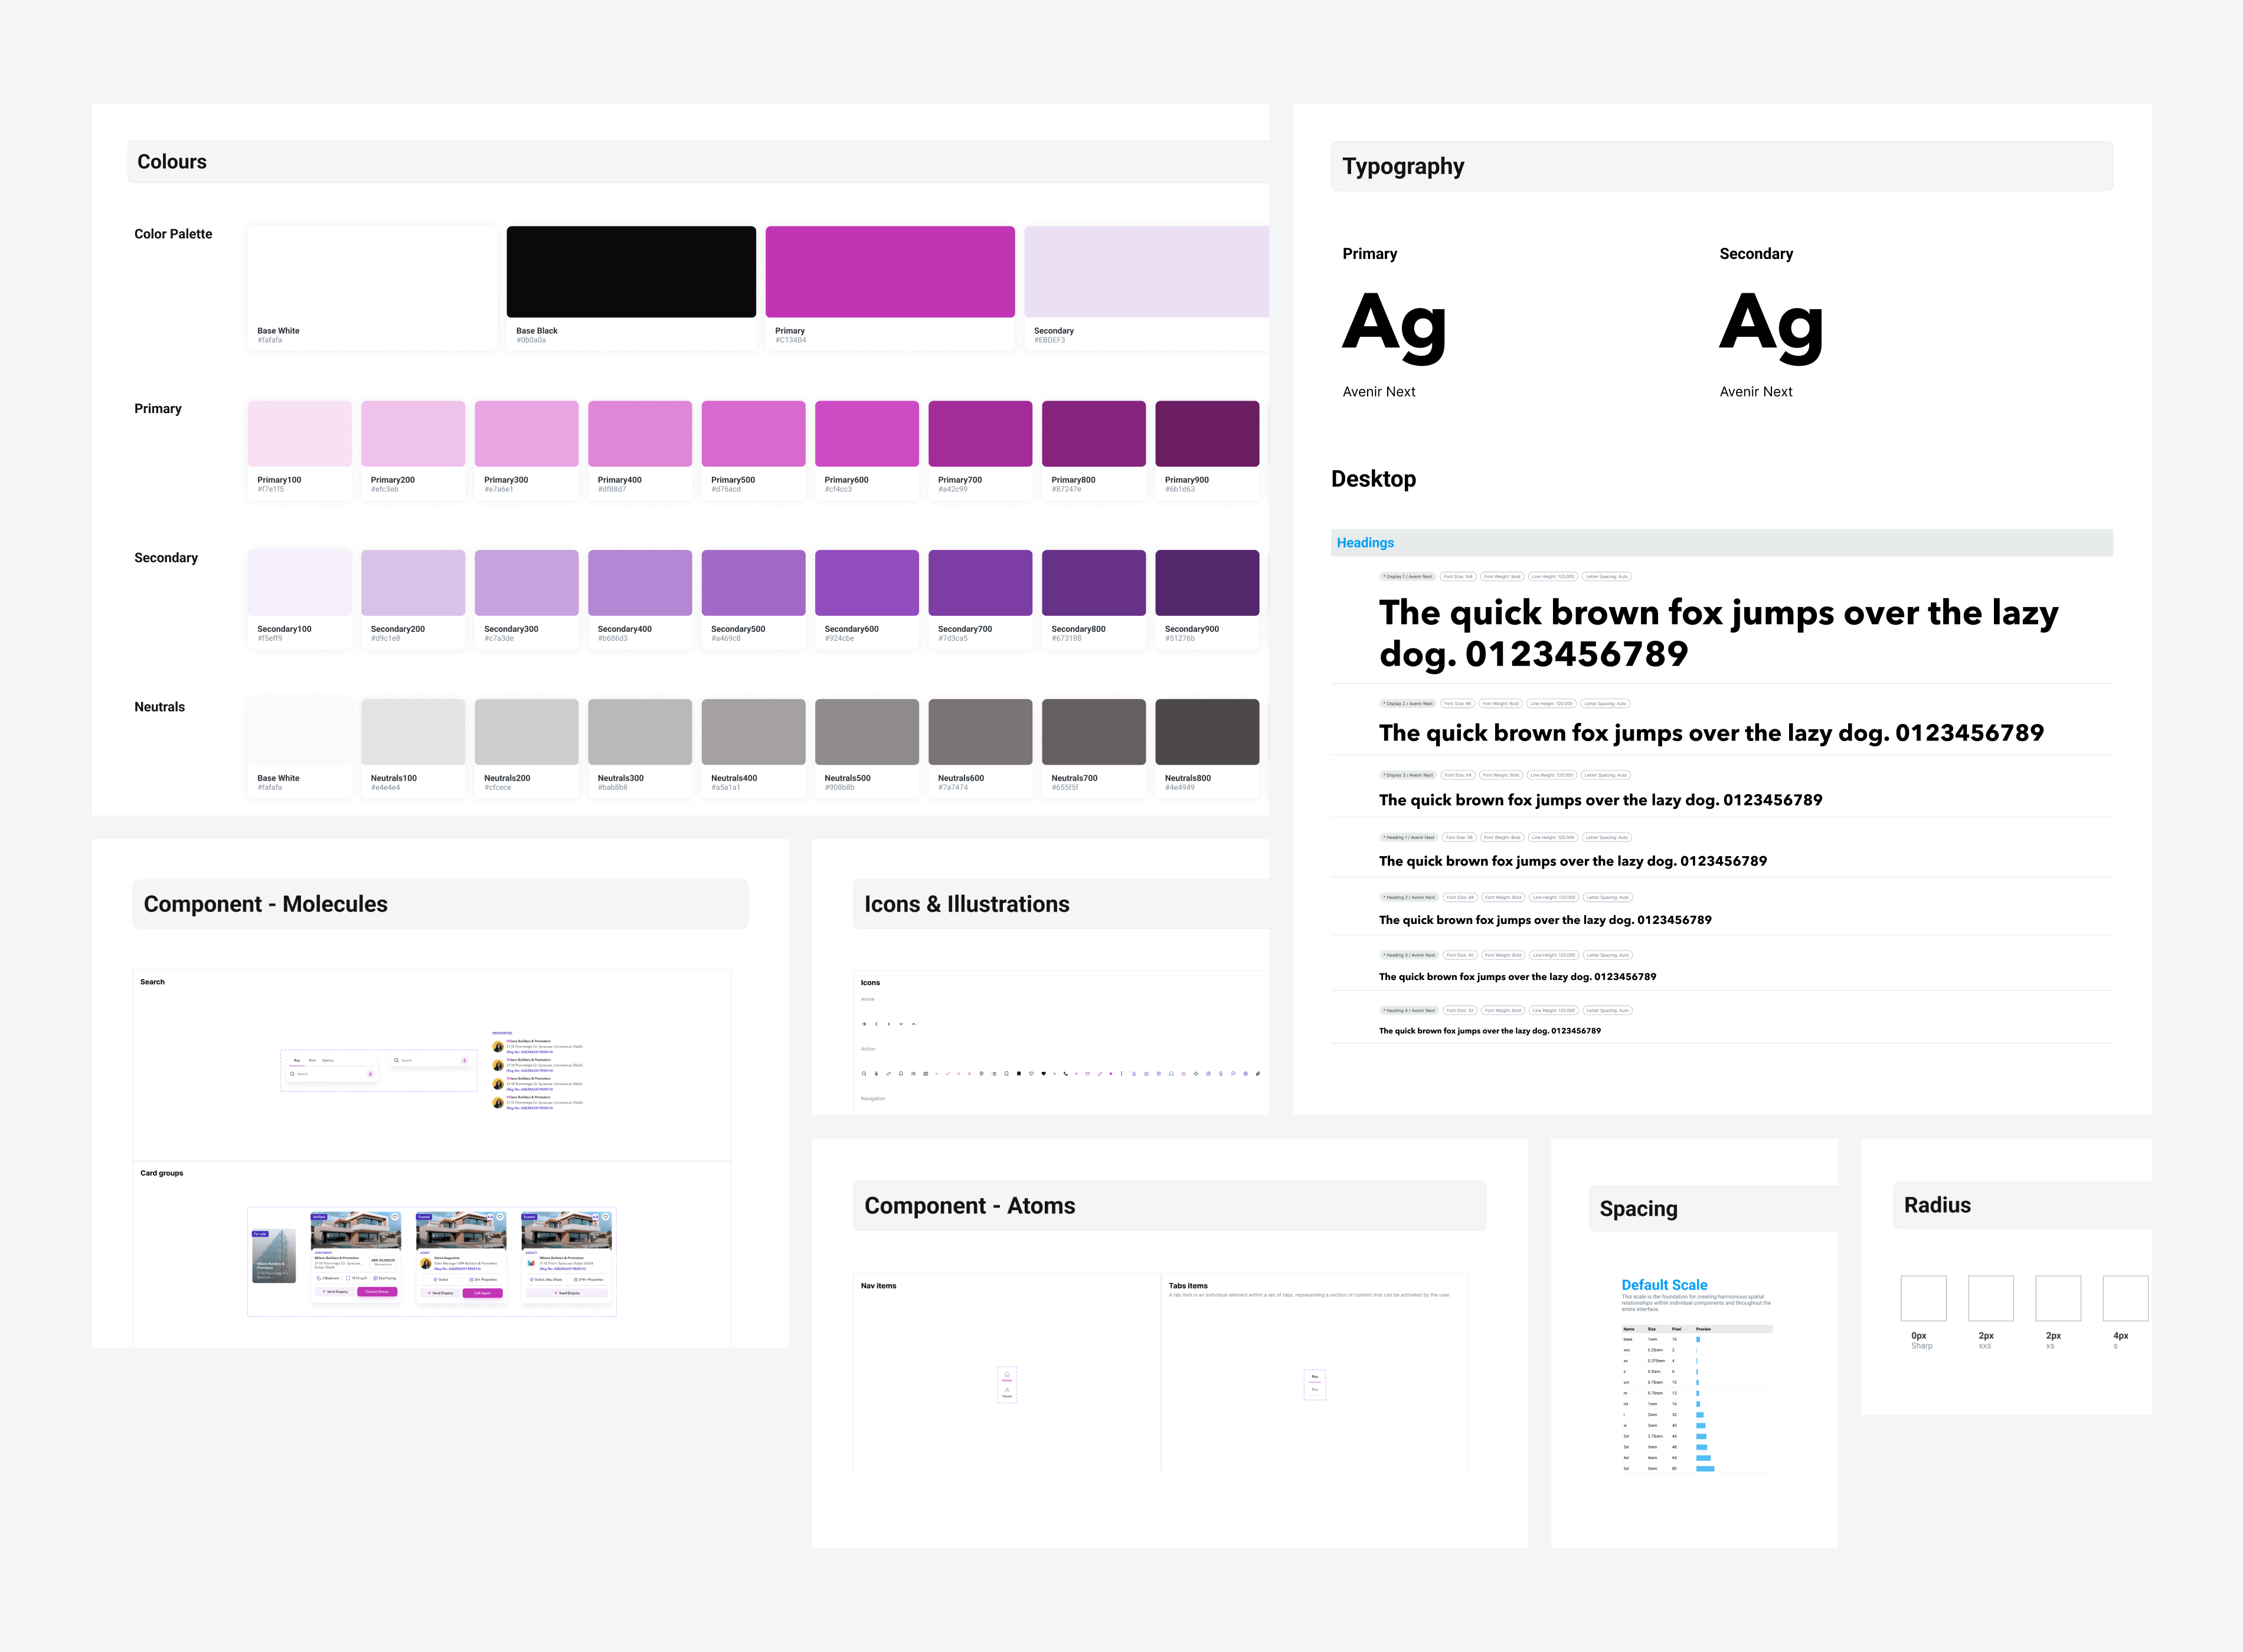Click the Contact Owner button
Image resolution: width=2243 pixels, height=1652 pixels.
377,1292
